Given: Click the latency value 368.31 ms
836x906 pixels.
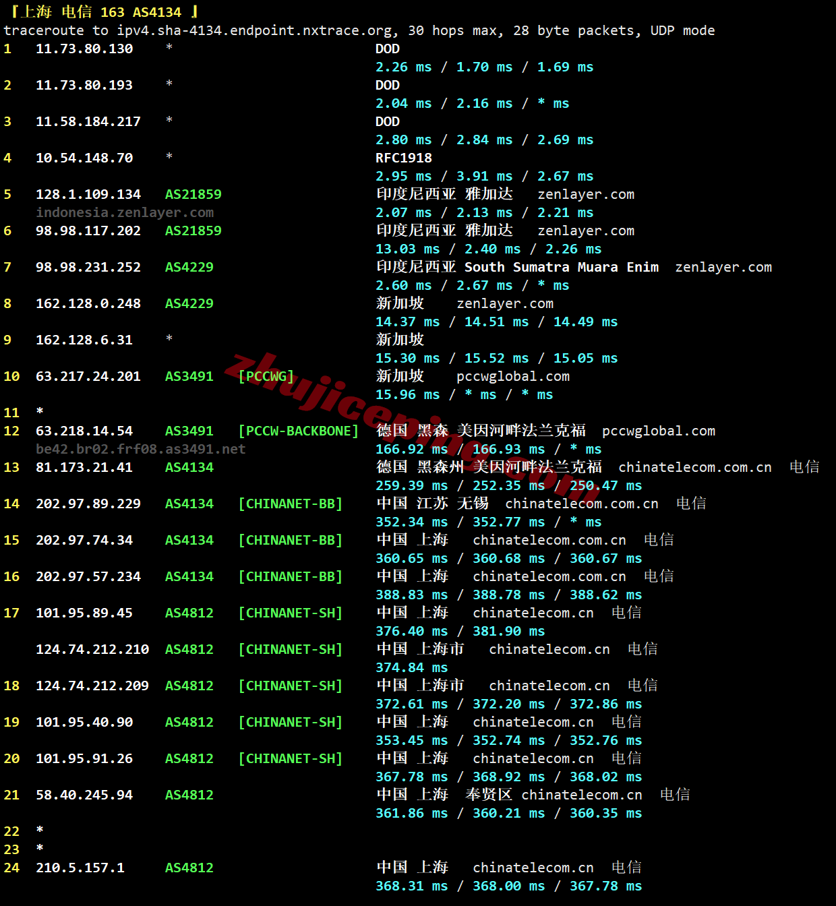Looking at the screenshot, I should 412,886.
